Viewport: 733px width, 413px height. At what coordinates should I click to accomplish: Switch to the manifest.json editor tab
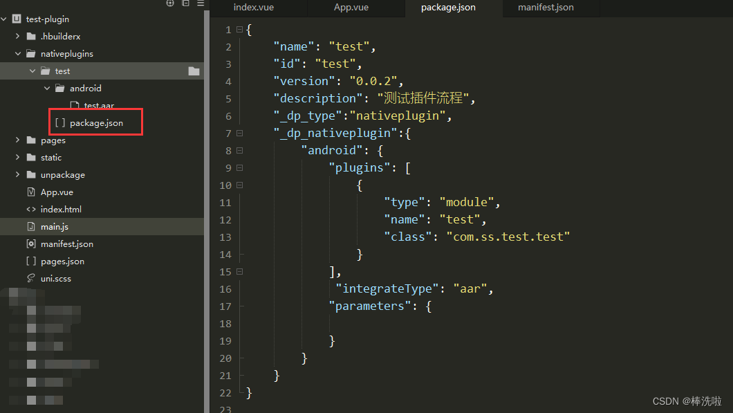click(x=546, y=8)
